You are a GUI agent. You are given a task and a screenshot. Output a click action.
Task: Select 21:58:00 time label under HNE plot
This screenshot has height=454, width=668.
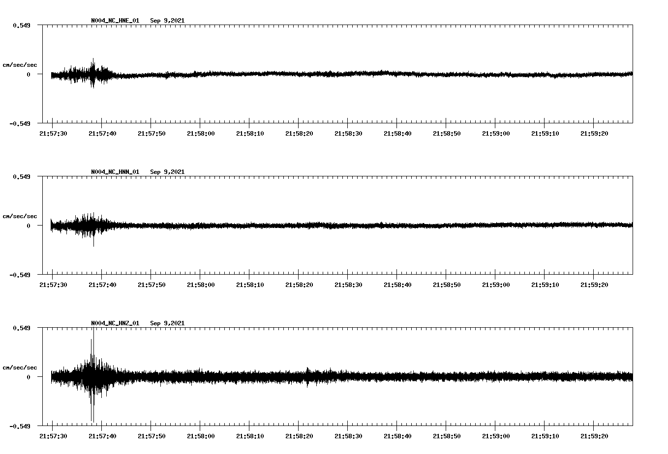click(x=201, y=134)
